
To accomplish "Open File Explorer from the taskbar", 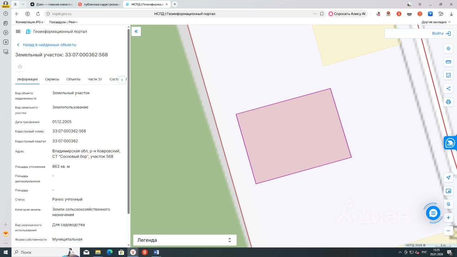I will (x=98, y=252).
